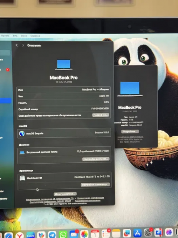Click the macOS Sequoia logo icon
This screenshot has width=178, height=238.
pyautogui.click(x=22, y=133)
